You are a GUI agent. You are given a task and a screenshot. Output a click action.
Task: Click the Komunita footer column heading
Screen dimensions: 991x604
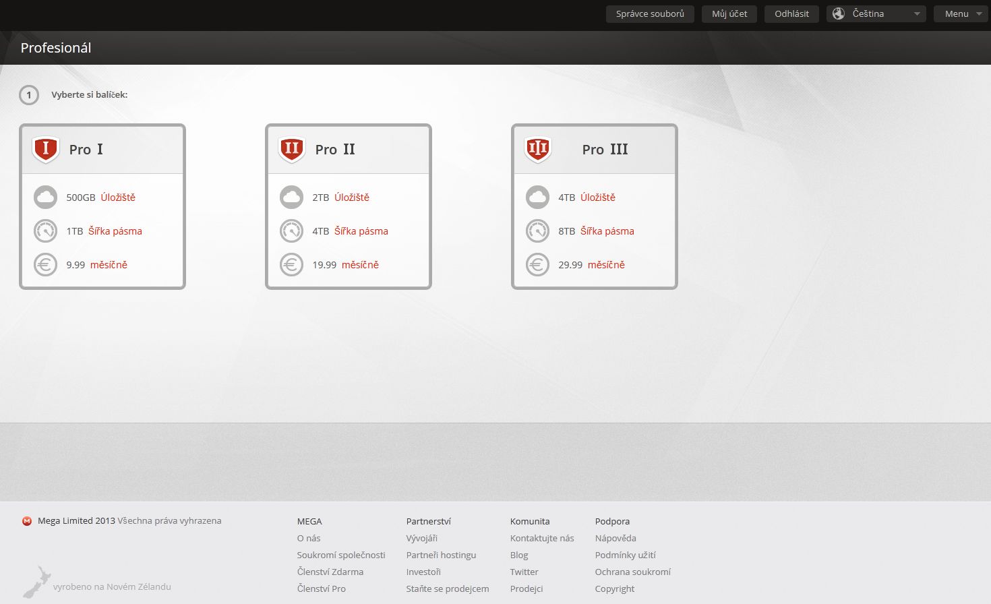point(530,521)
